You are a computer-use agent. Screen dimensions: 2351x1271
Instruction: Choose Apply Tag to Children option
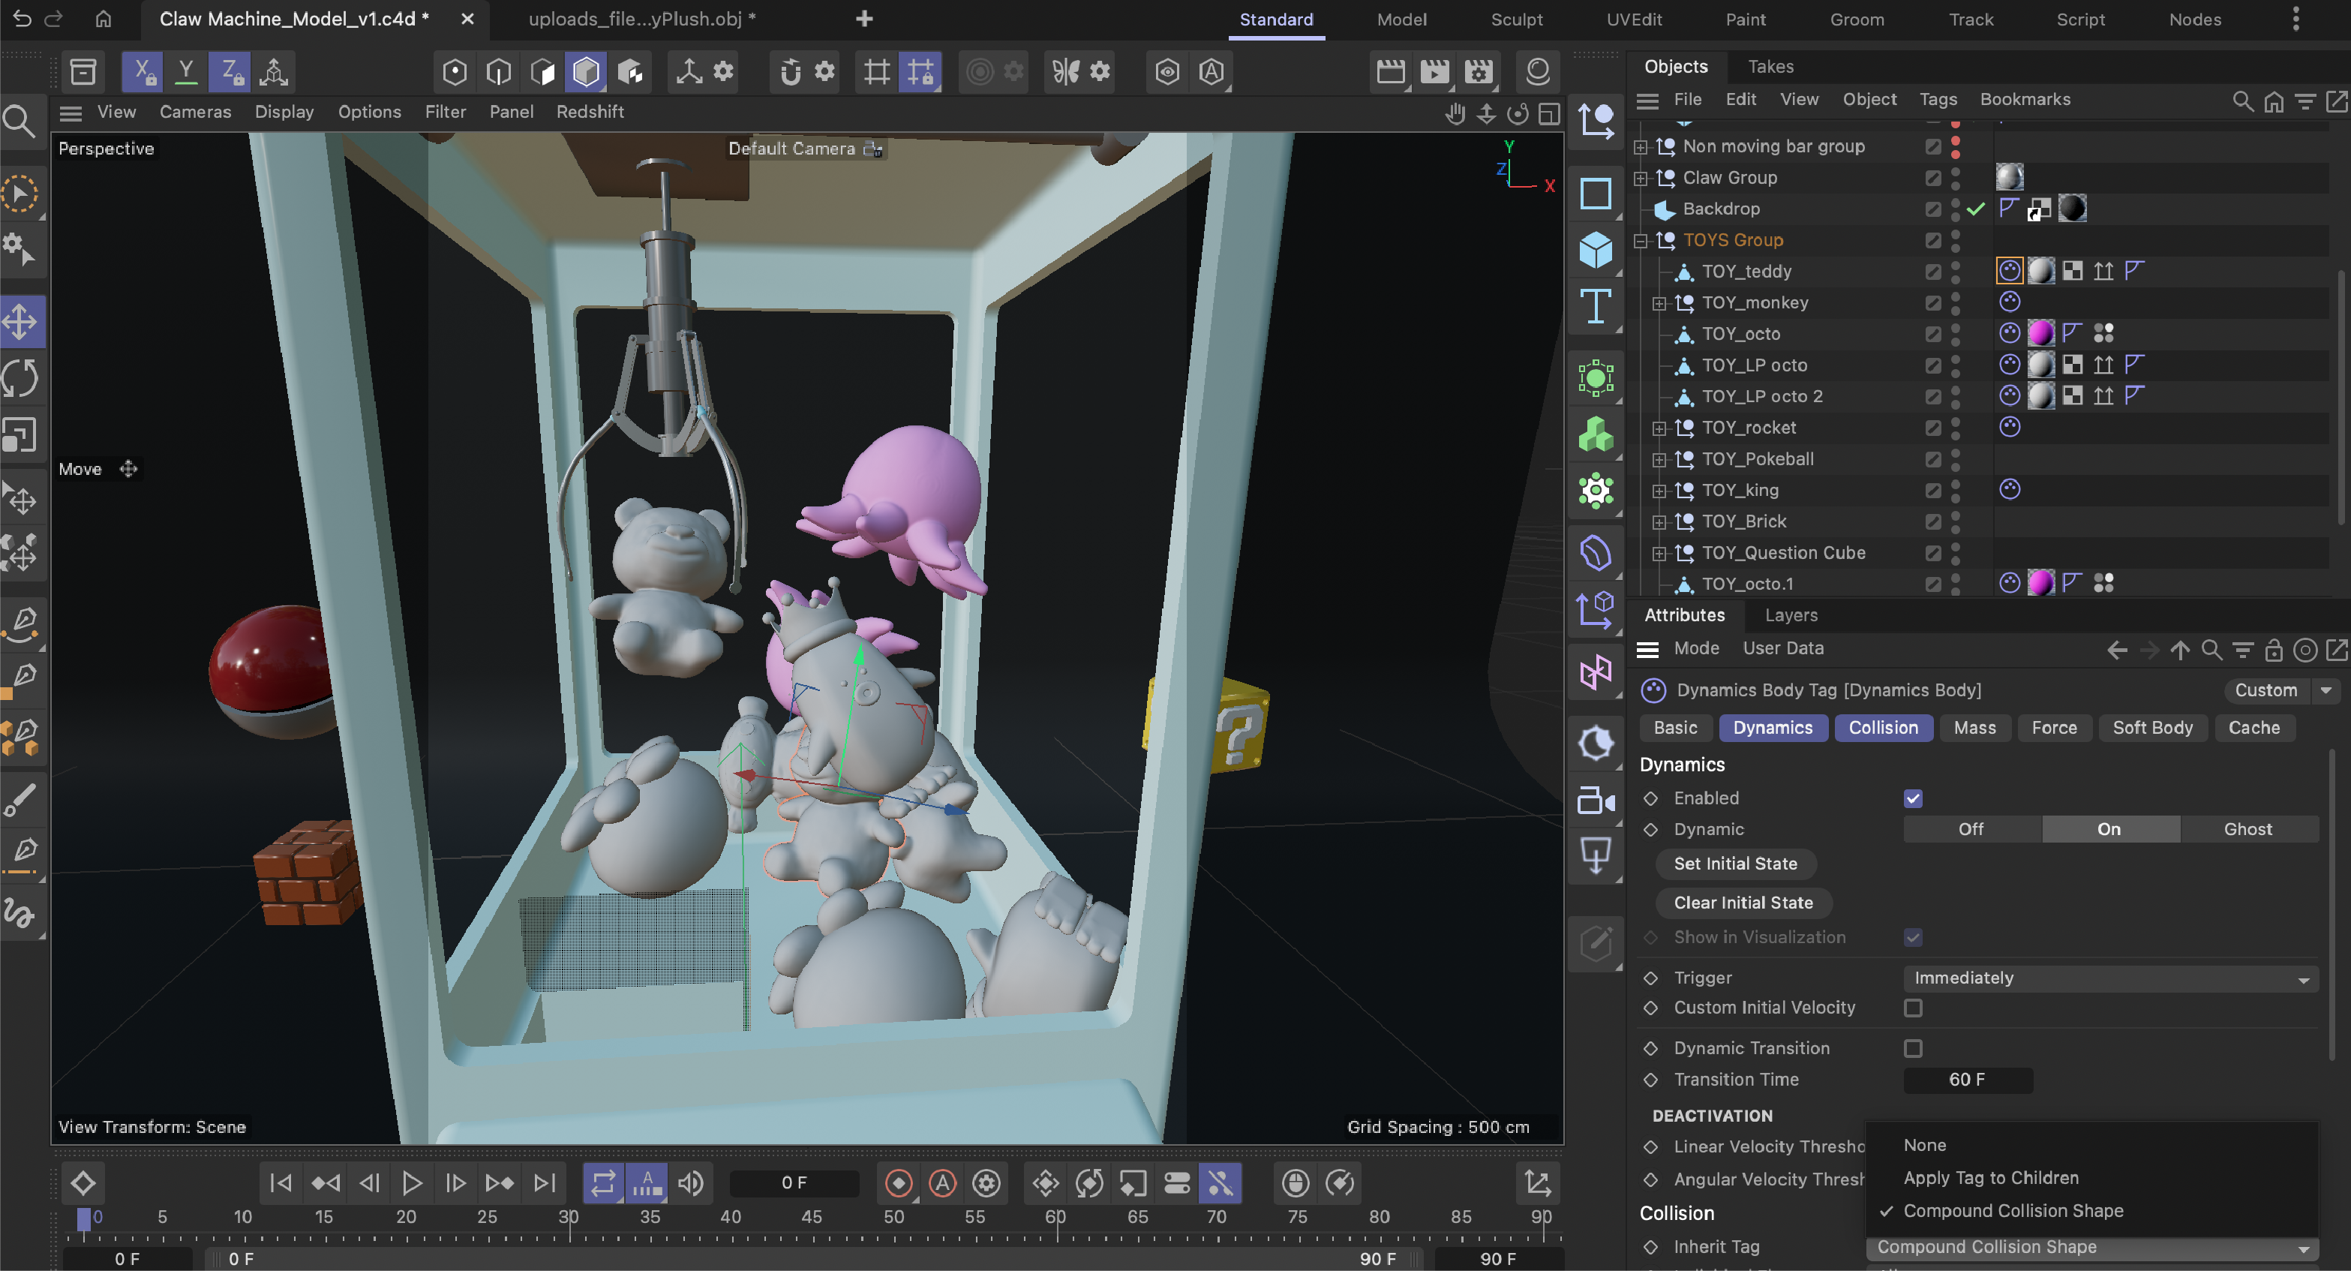click(x=1990, y=1178)
